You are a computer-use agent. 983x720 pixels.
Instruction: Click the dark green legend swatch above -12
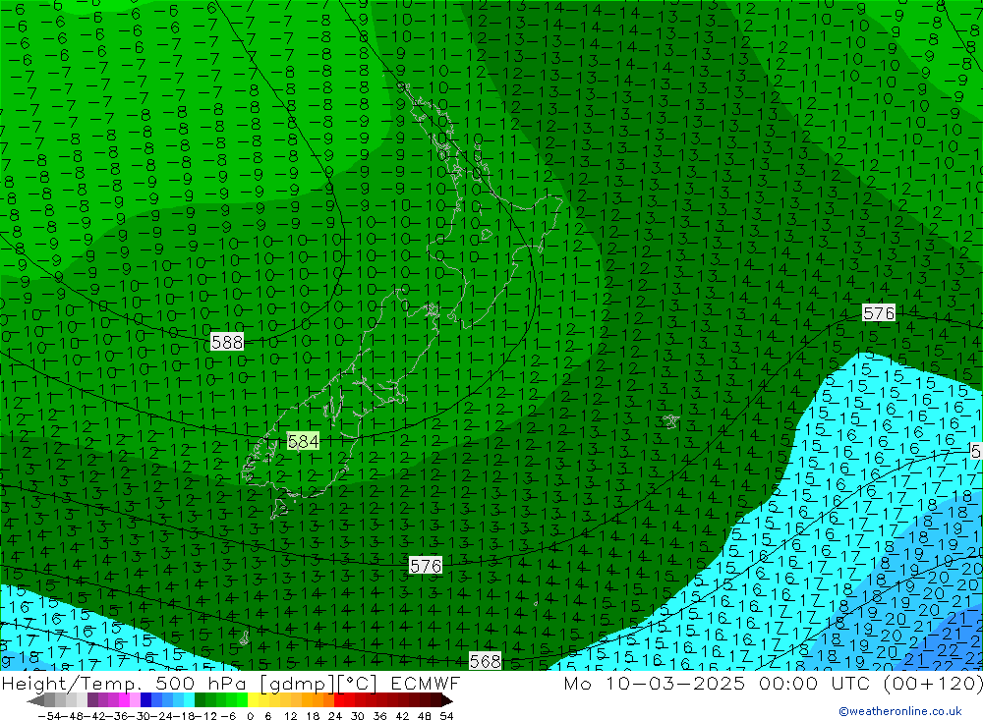click(x=200, y=700)
